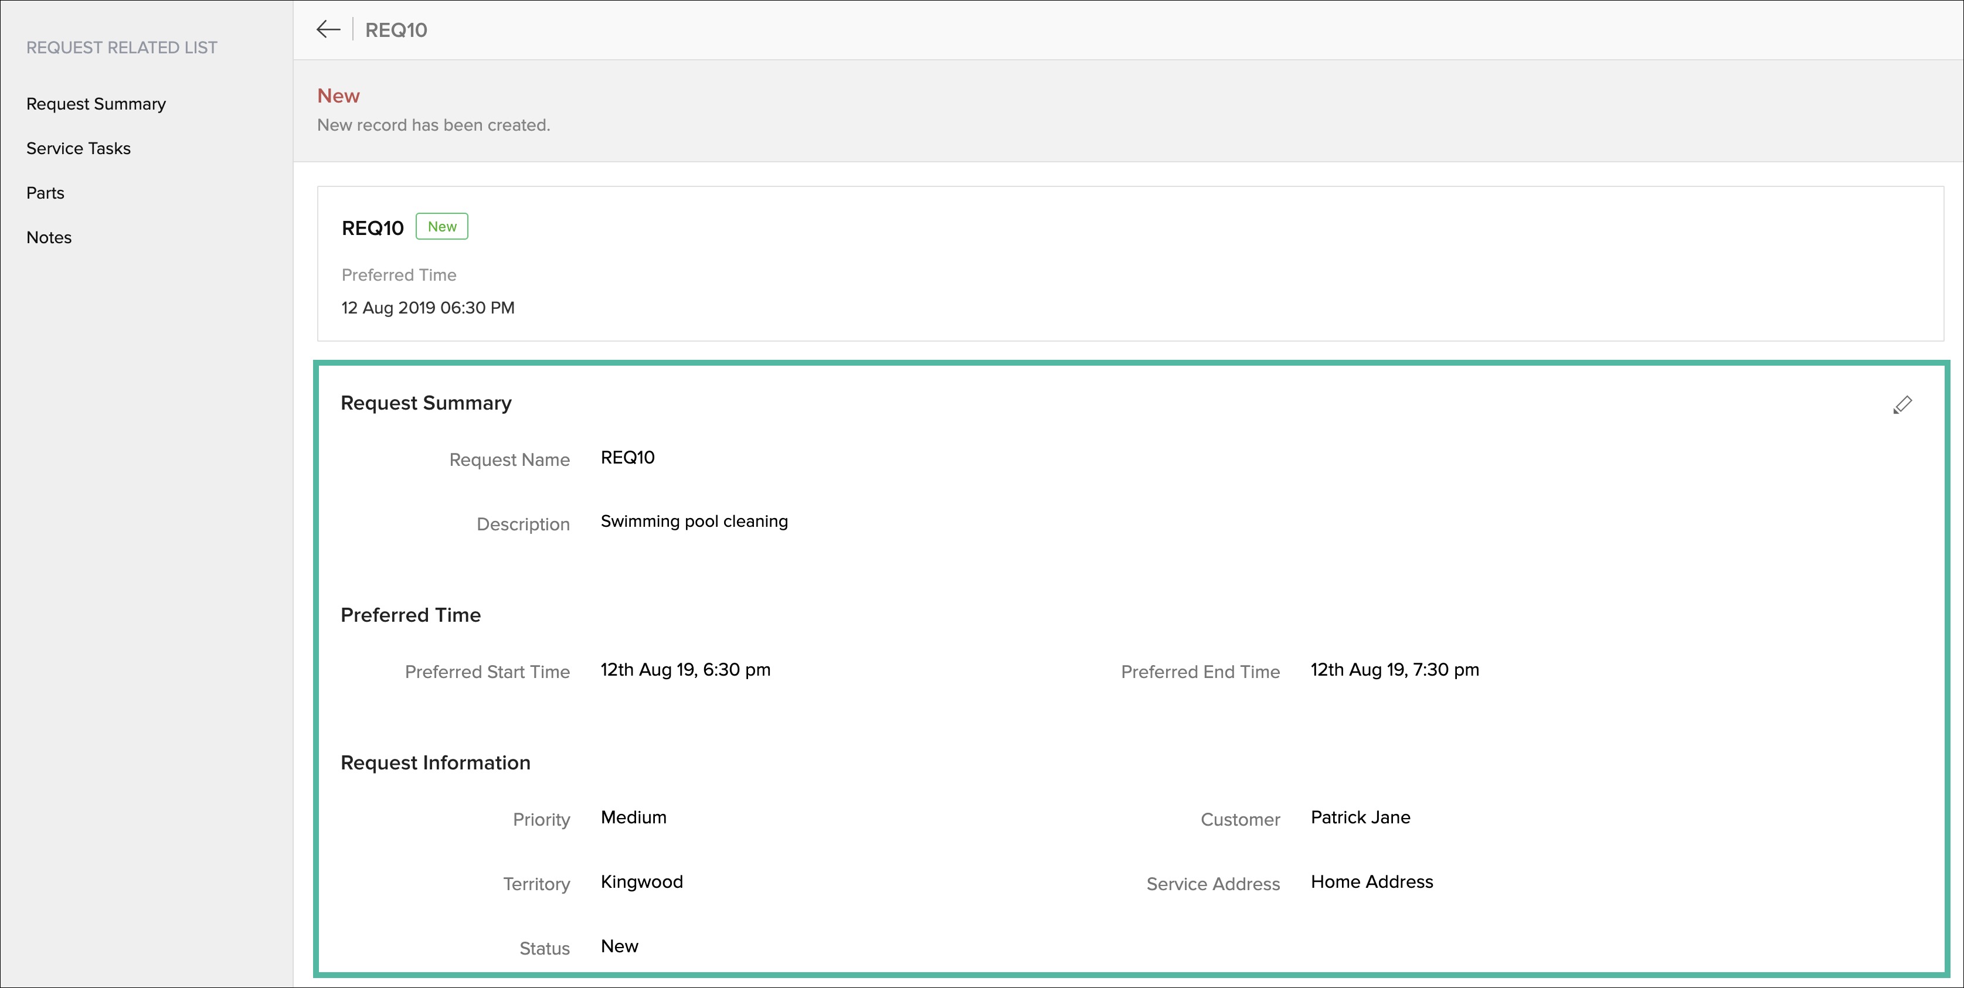Click the Patrick Jane customer value
The width and height of the screenshot is (1964, 988).
pos(1360,817)
